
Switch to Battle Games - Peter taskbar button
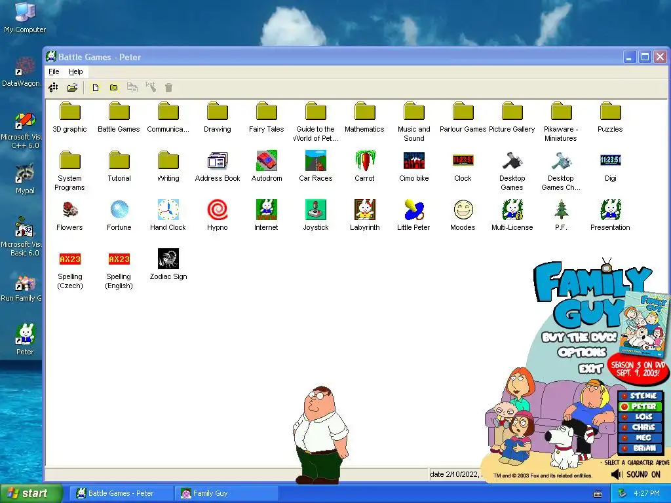121,493
